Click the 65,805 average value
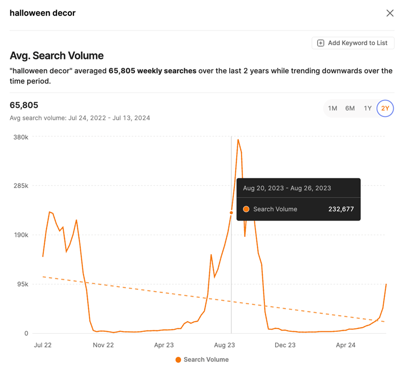 (24, 105)
